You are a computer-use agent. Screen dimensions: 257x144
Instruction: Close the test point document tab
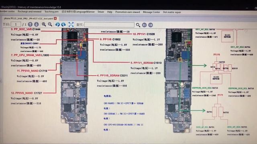[x=55, y=18]
